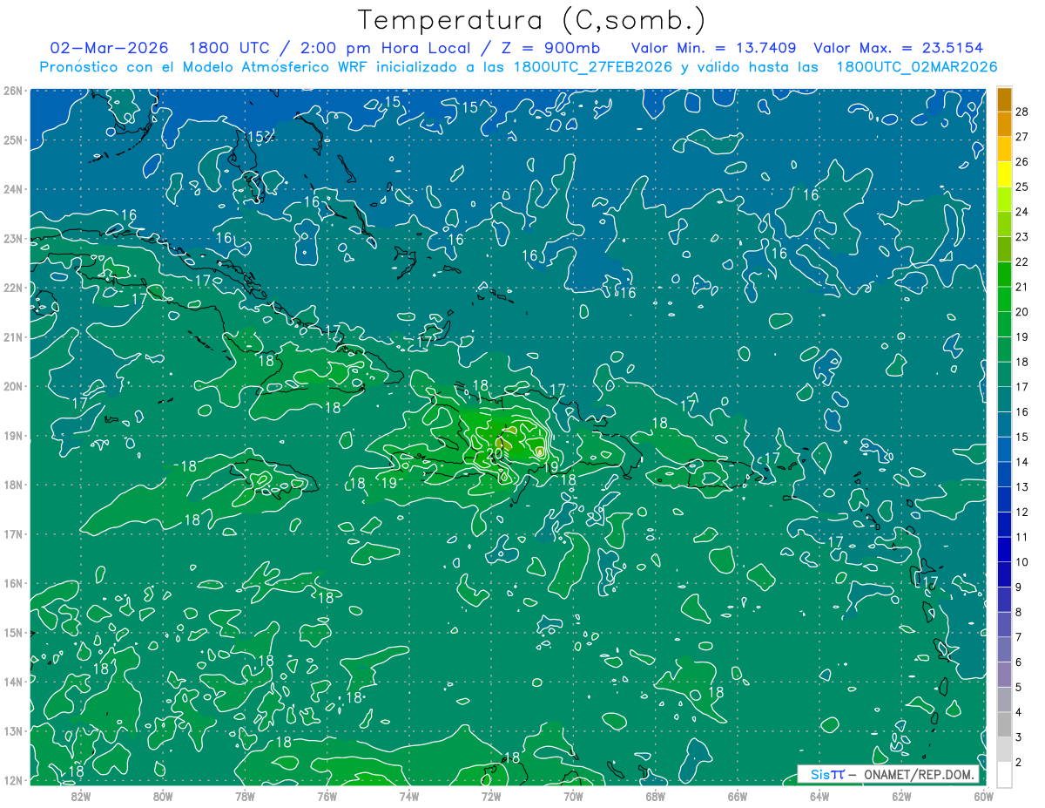Click the latitude axis label '22N'

(13, 288)
